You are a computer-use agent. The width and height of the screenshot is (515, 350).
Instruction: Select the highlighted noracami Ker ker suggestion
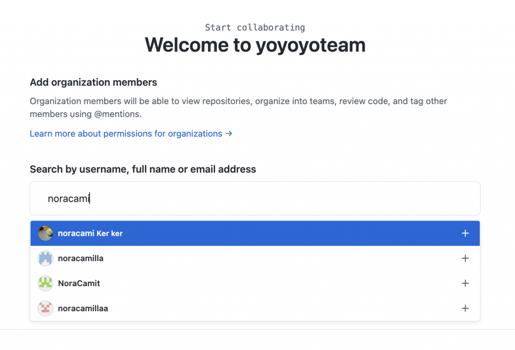click(x=91, y=233)
